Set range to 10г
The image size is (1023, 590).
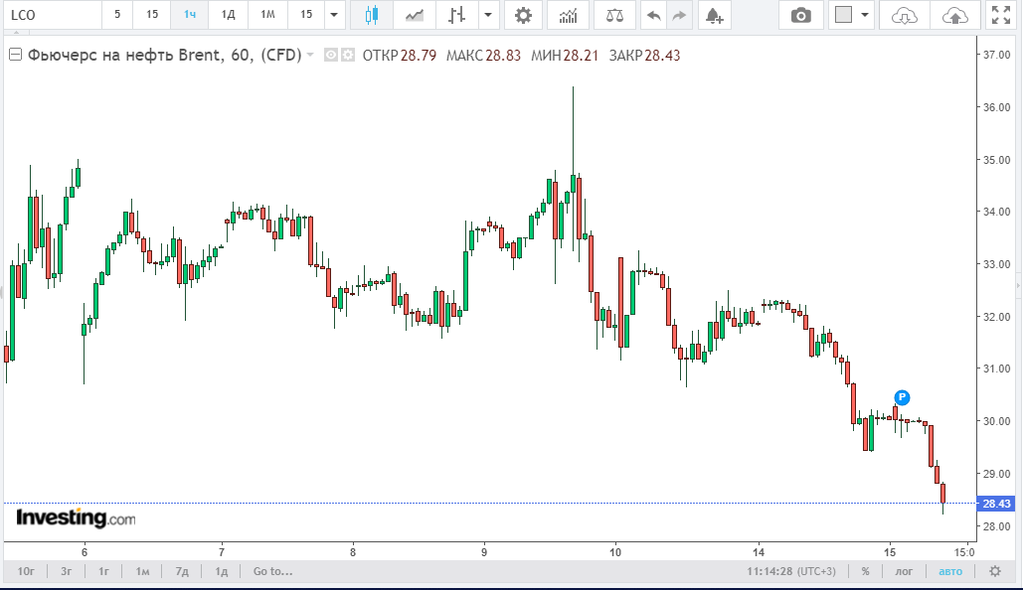point(26,571)
